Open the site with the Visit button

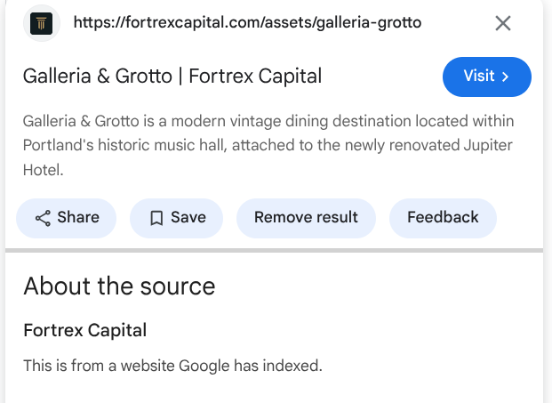pyautogui.click(x=487, y=77)
